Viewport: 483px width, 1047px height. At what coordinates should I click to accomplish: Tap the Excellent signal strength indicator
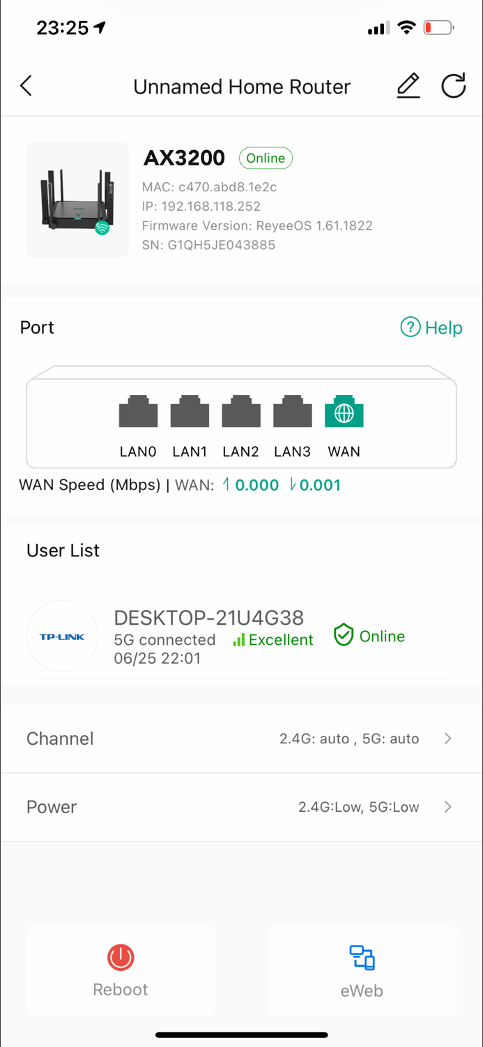click(x=273, y=640)
